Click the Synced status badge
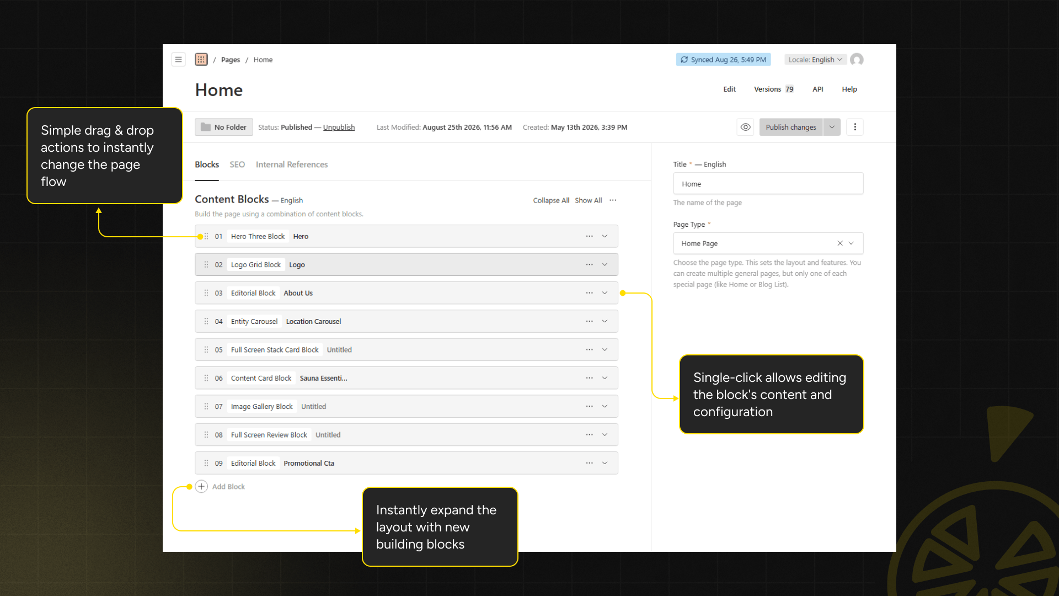1059x596 pixels. (724, 60)
